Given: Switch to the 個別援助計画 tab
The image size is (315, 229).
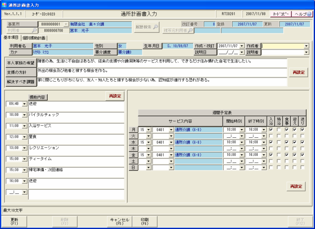Looking at the screenshot, I should click(x=34, y=38).
